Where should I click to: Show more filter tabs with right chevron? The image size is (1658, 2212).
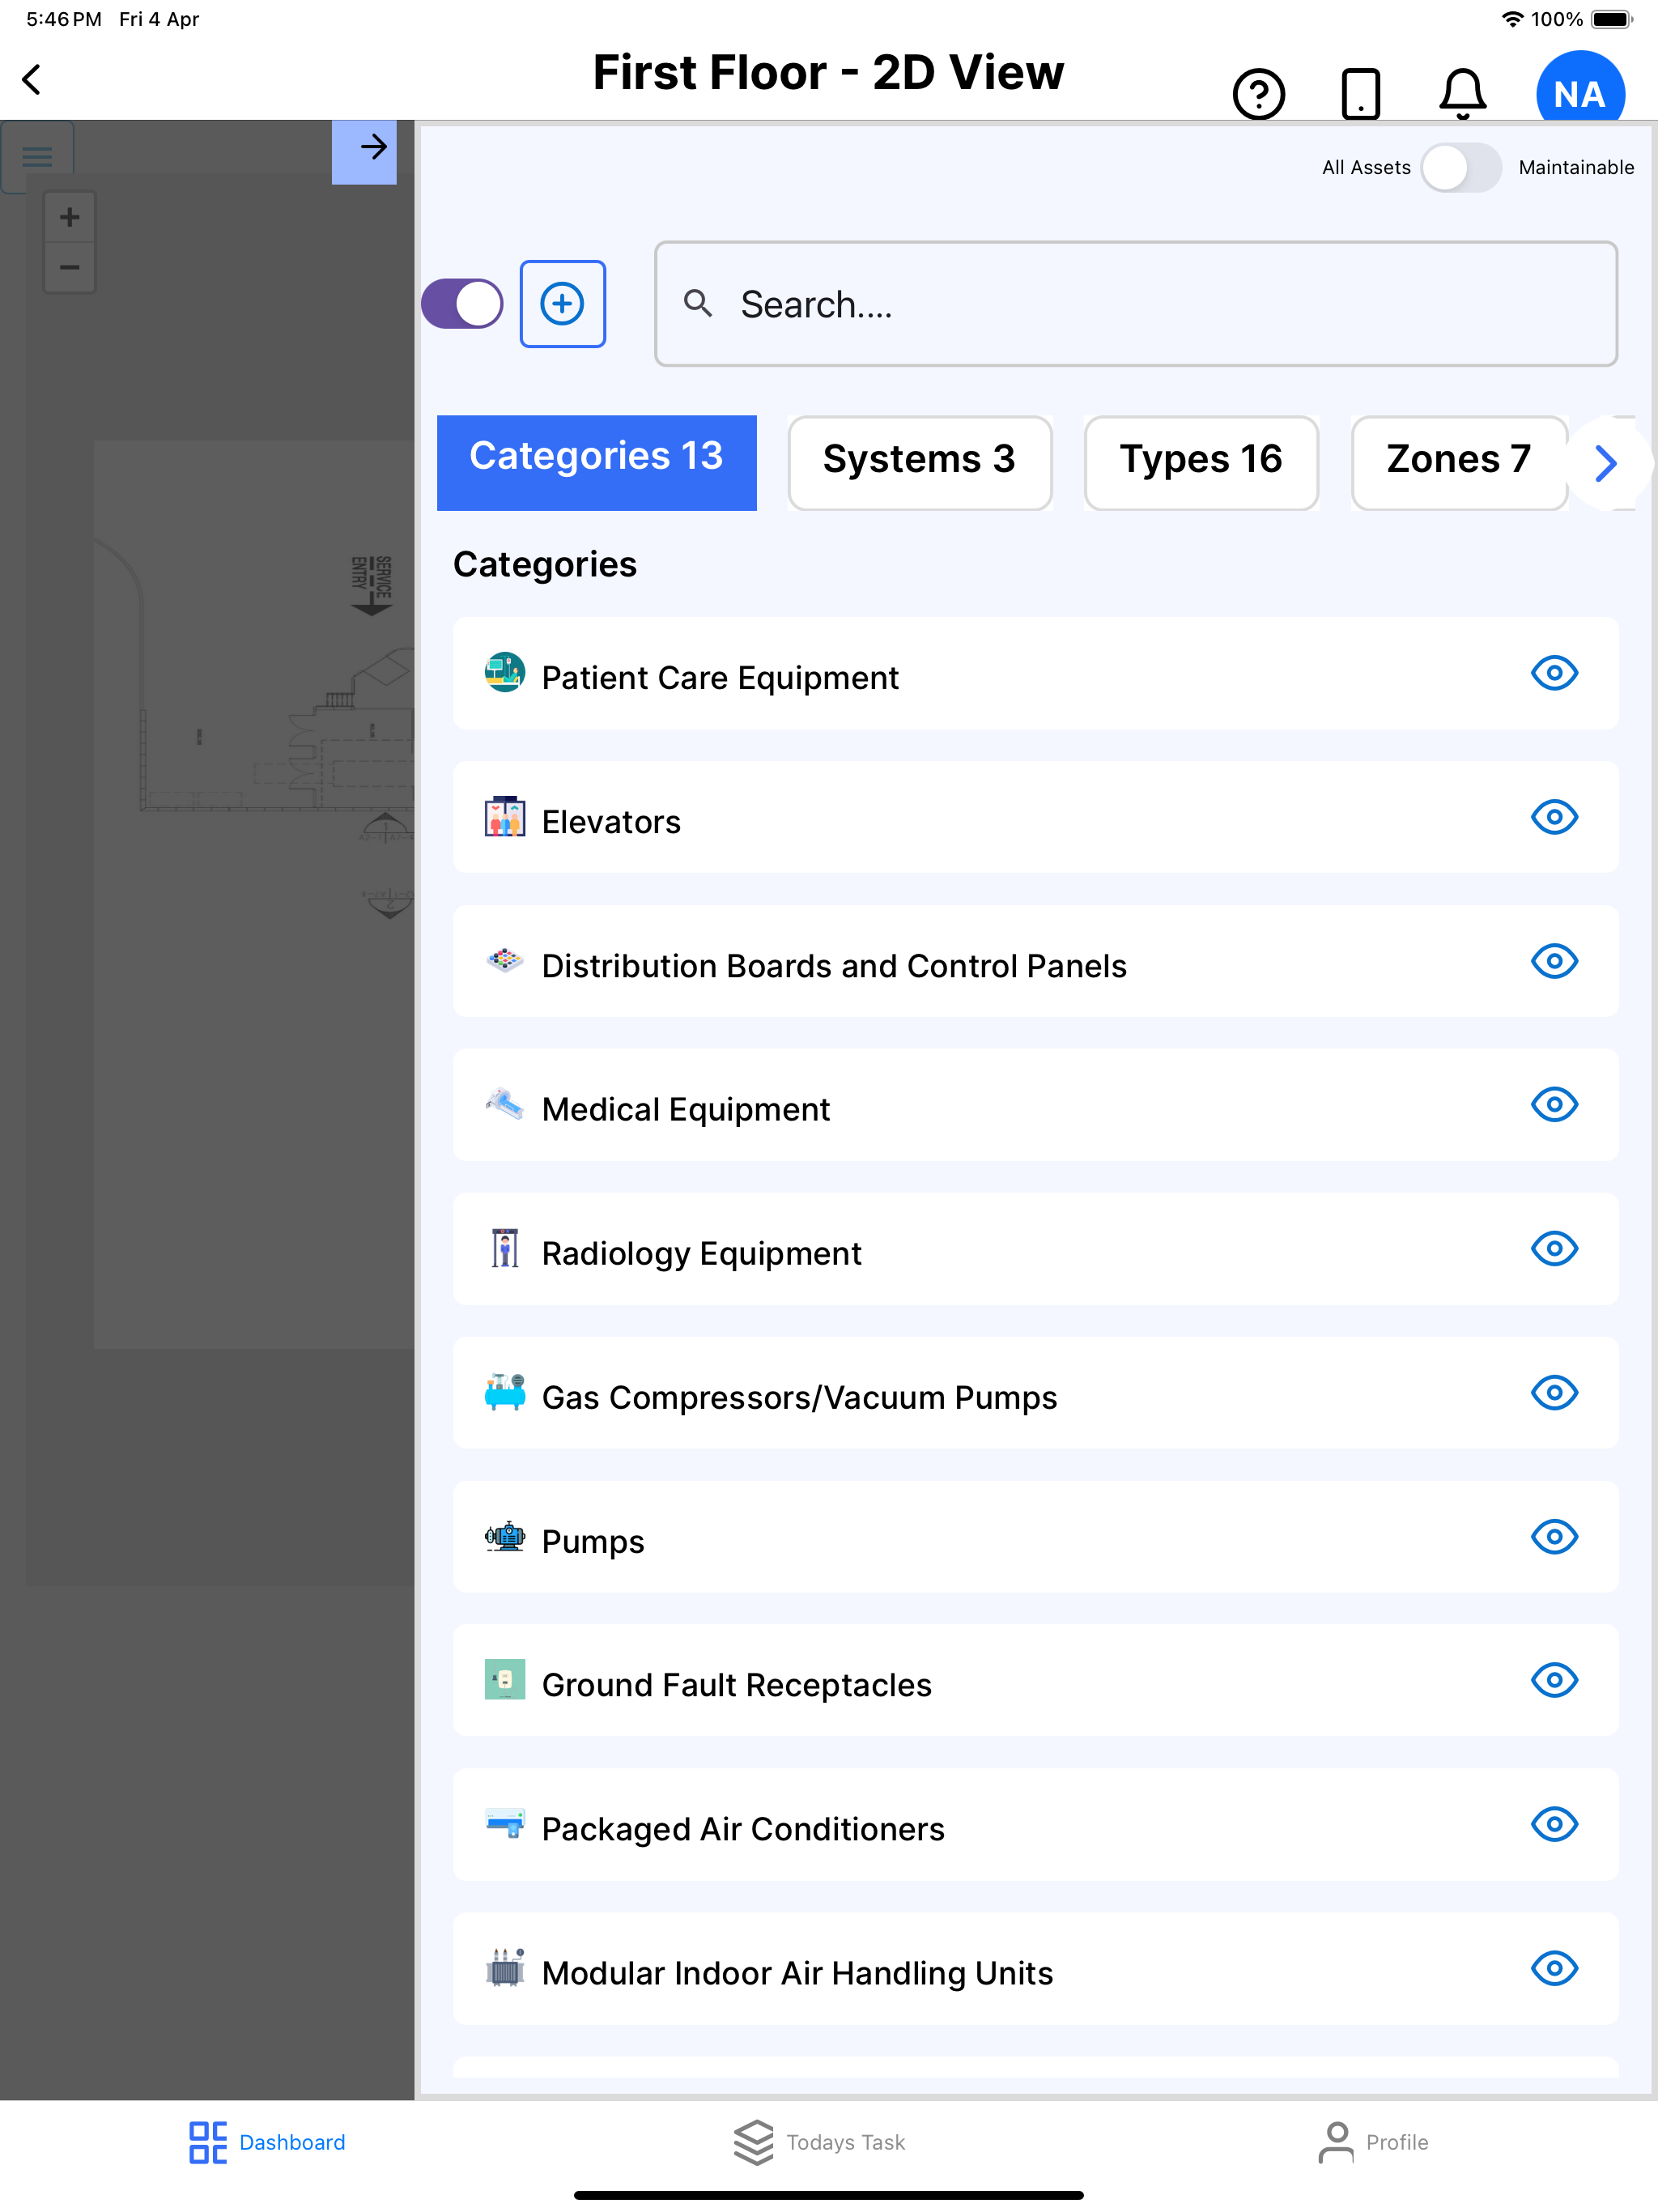coord(1606,463)
